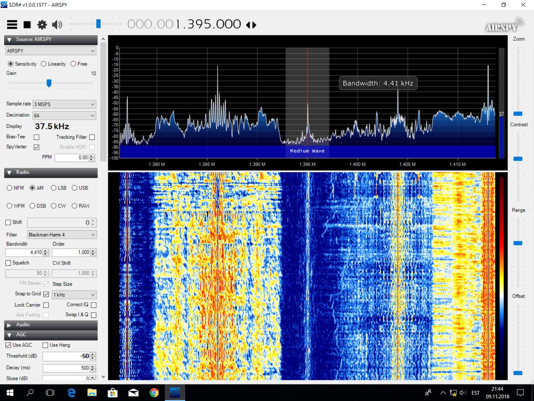This screenshot has height=401, width=534.
Task: Click the 1.400 M frequency axis label
Action: click(x=357, y=164)
